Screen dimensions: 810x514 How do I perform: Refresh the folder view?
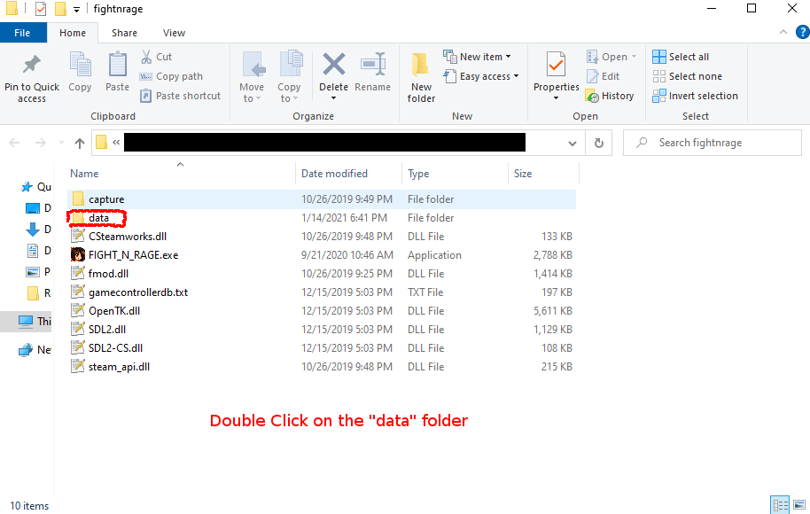tap(599, 143)
